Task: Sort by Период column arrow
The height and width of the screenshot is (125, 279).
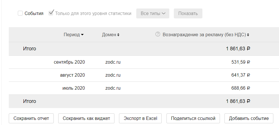Action: coord(82,35)
